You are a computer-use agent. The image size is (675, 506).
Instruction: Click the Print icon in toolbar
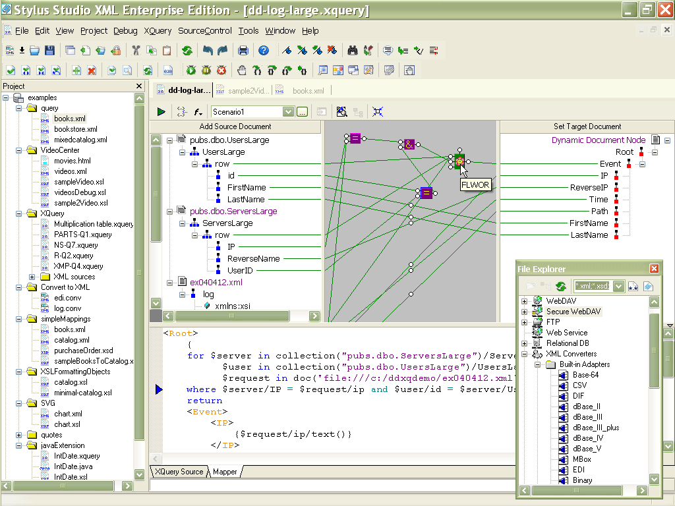tap(243, 51)
